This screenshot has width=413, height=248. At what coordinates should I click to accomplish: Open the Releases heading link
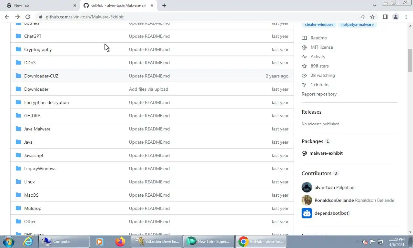tap(311, 112)
